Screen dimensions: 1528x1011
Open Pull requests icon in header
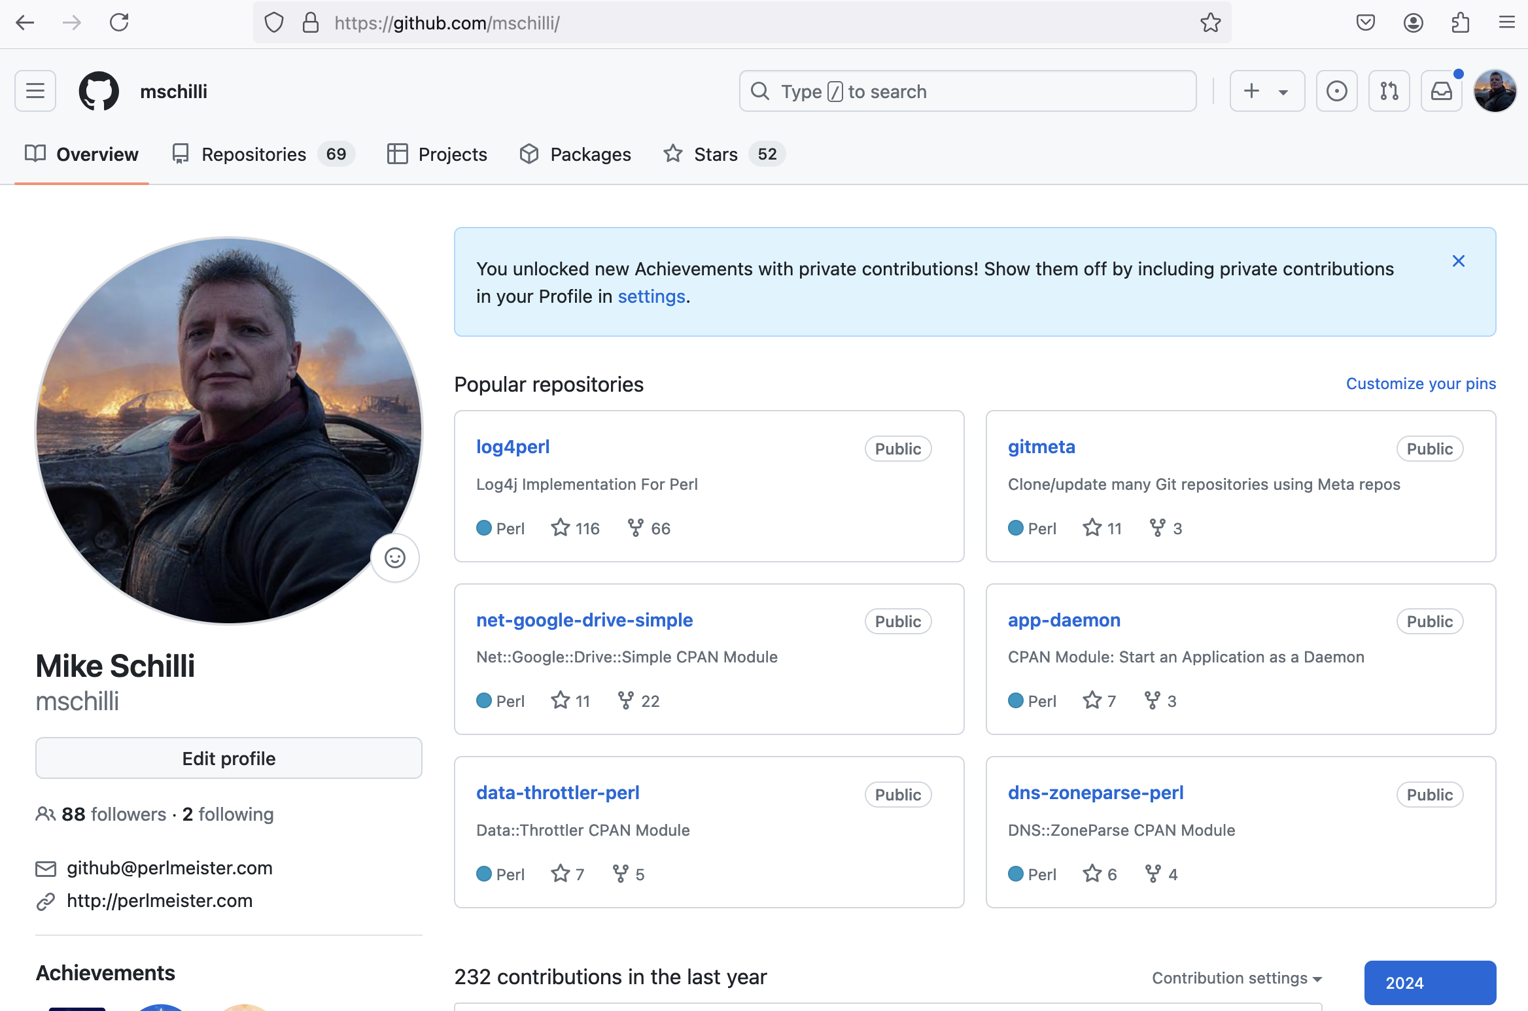coord(1389,91)
